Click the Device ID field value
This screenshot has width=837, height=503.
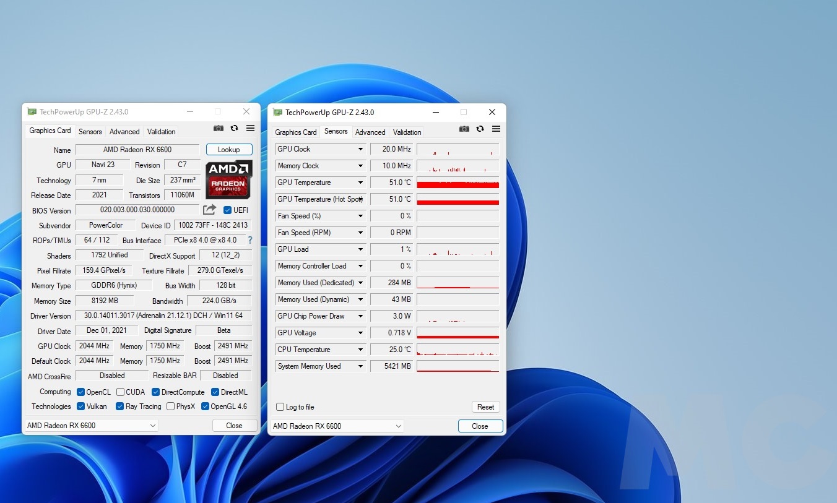[x=213, y=225]
